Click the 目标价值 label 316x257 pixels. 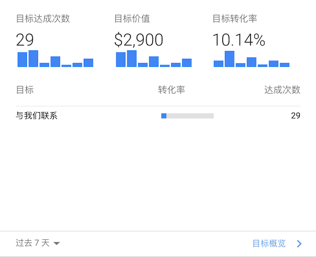132,19
